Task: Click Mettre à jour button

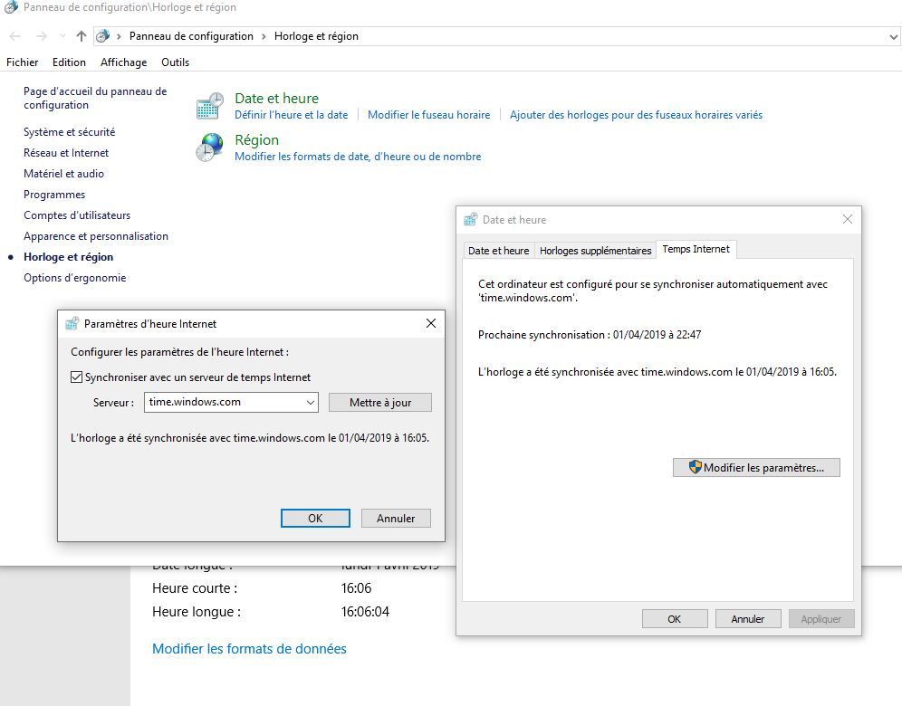Action: click(380, 403)
